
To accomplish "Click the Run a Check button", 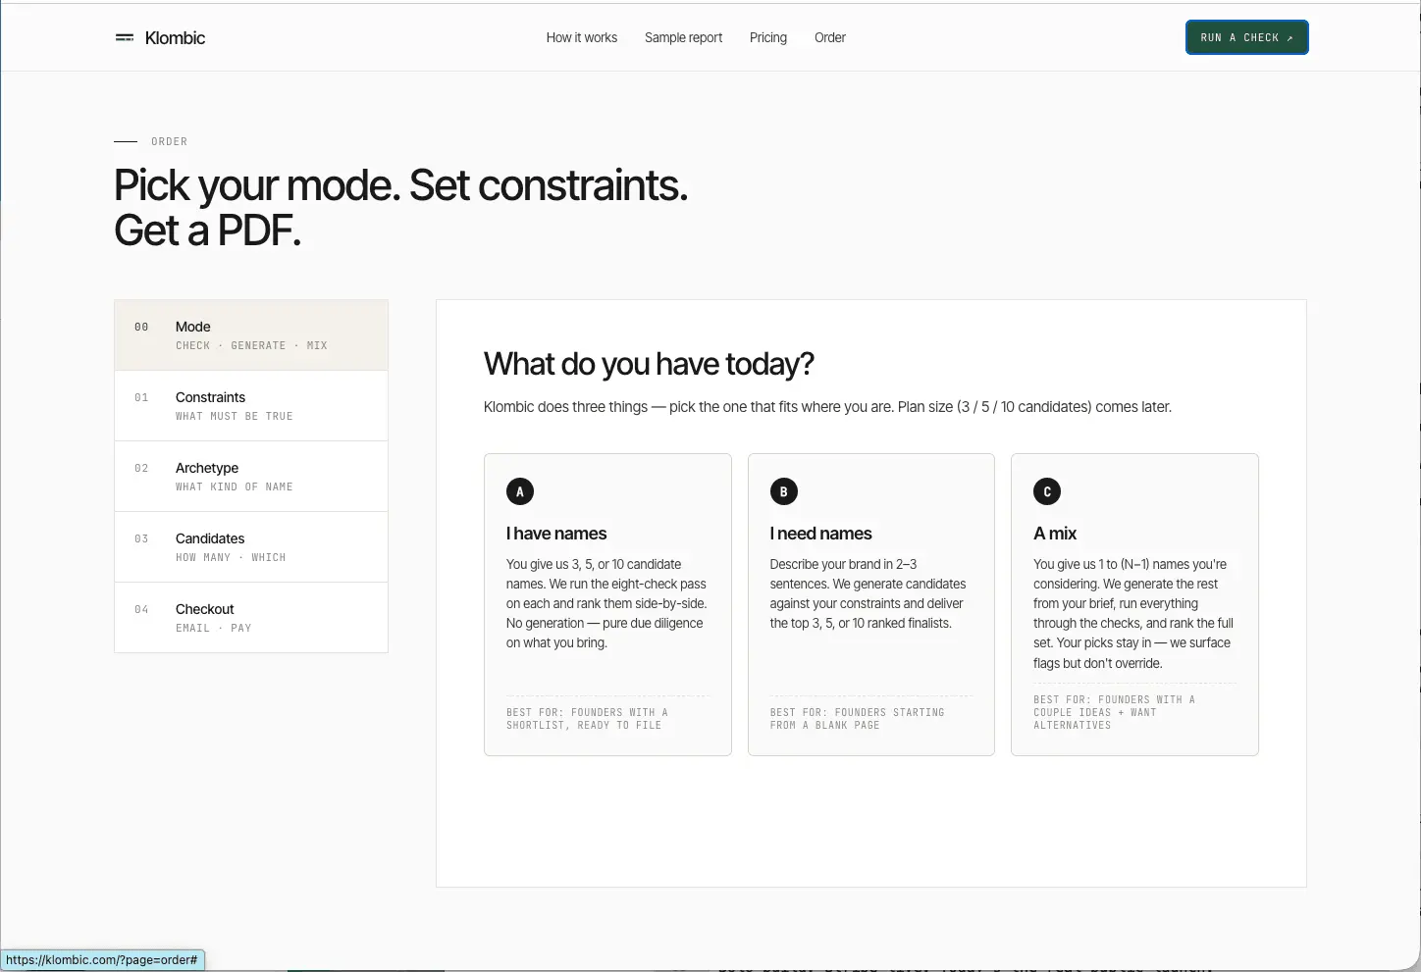I will (1246, 37).
